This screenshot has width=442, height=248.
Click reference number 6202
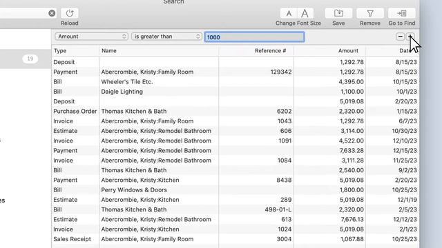point(284,112)
